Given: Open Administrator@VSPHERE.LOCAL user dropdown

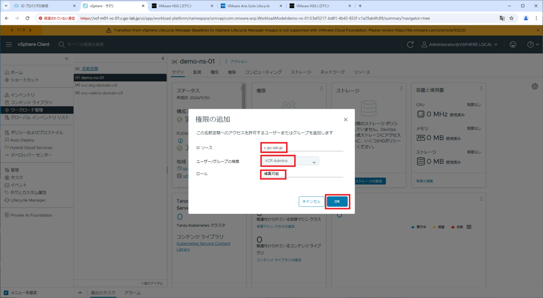Looking at the screenshot, I should pos(460,44).
